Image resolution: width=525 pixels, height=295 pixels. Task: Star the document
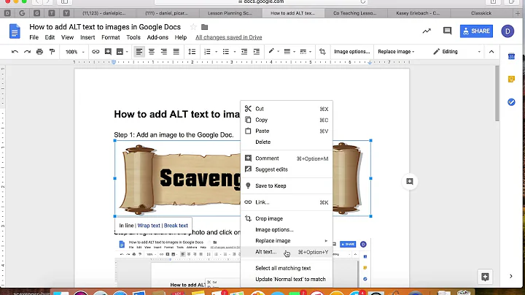point(193,27)
